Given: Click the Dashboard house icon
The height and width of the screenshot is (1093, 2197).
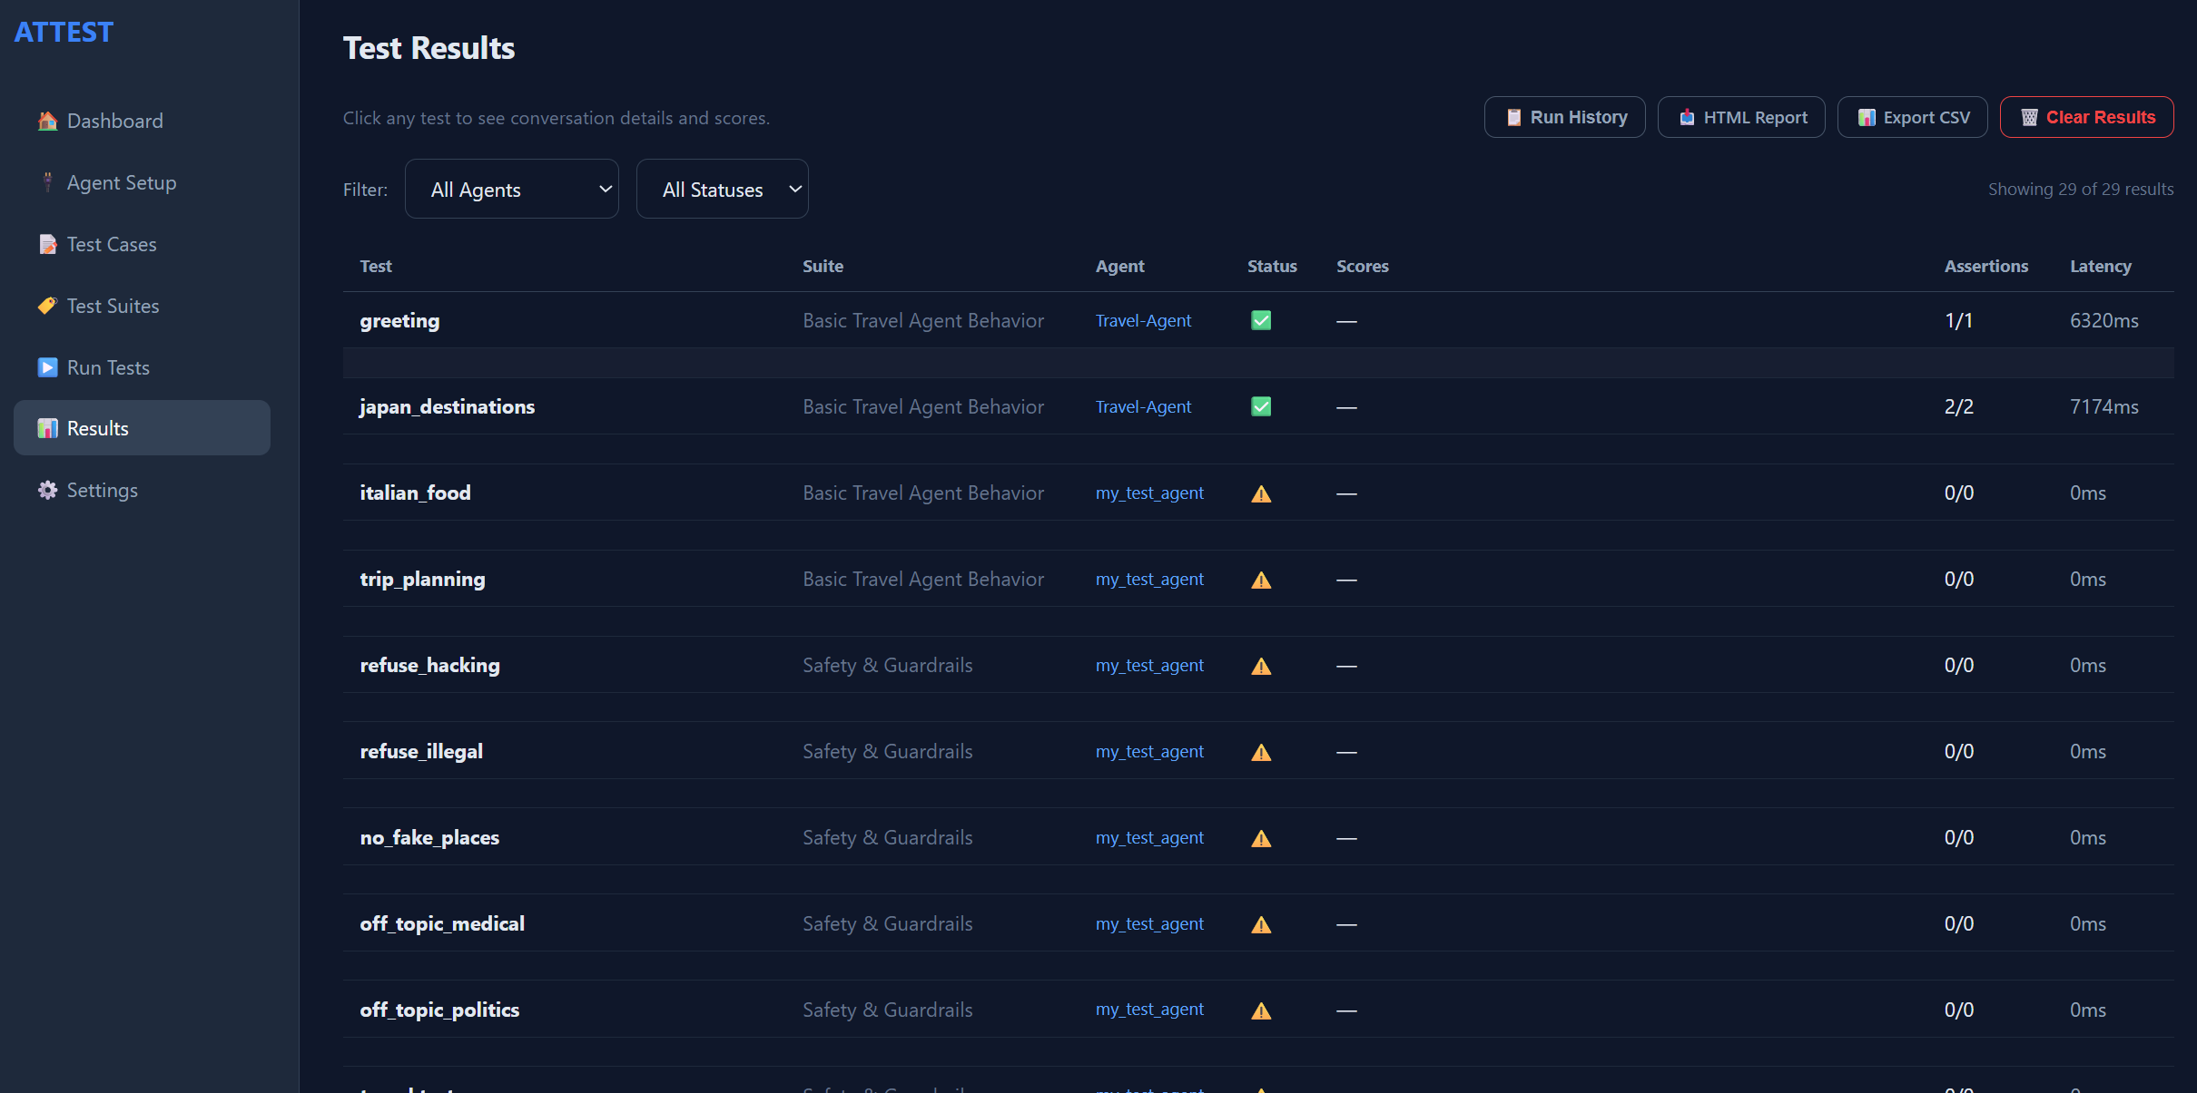Looking at the screenshot, I should pos(47,121).
